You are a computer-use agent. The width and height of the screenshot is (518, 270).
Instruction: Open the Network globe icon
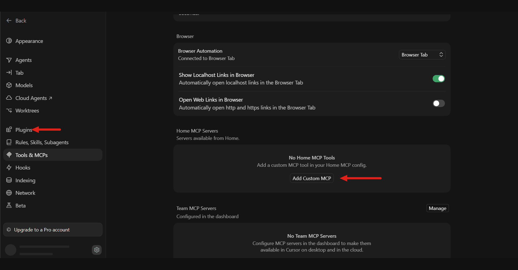point(9,193)
